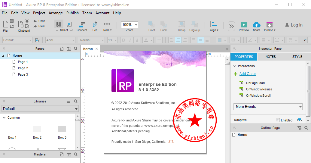Click Log In

pyautogui.click(x=294, y=25)
